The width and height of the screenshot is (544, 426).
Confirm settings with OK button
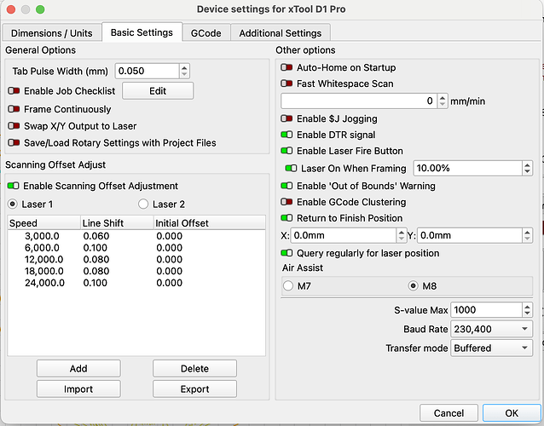512,413
